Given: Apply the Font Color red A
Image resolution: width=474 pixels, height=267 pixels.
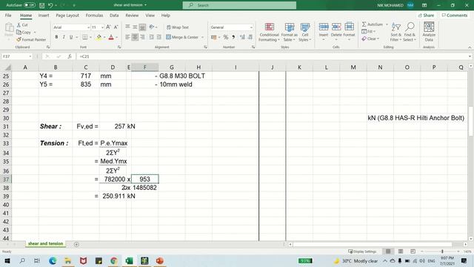Looking at the screenshot, I should 111,37.
